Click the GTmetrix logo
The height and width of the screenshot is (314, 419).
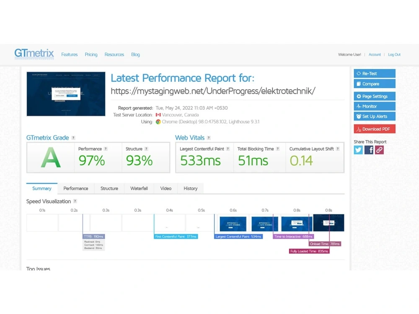(34, 54)
